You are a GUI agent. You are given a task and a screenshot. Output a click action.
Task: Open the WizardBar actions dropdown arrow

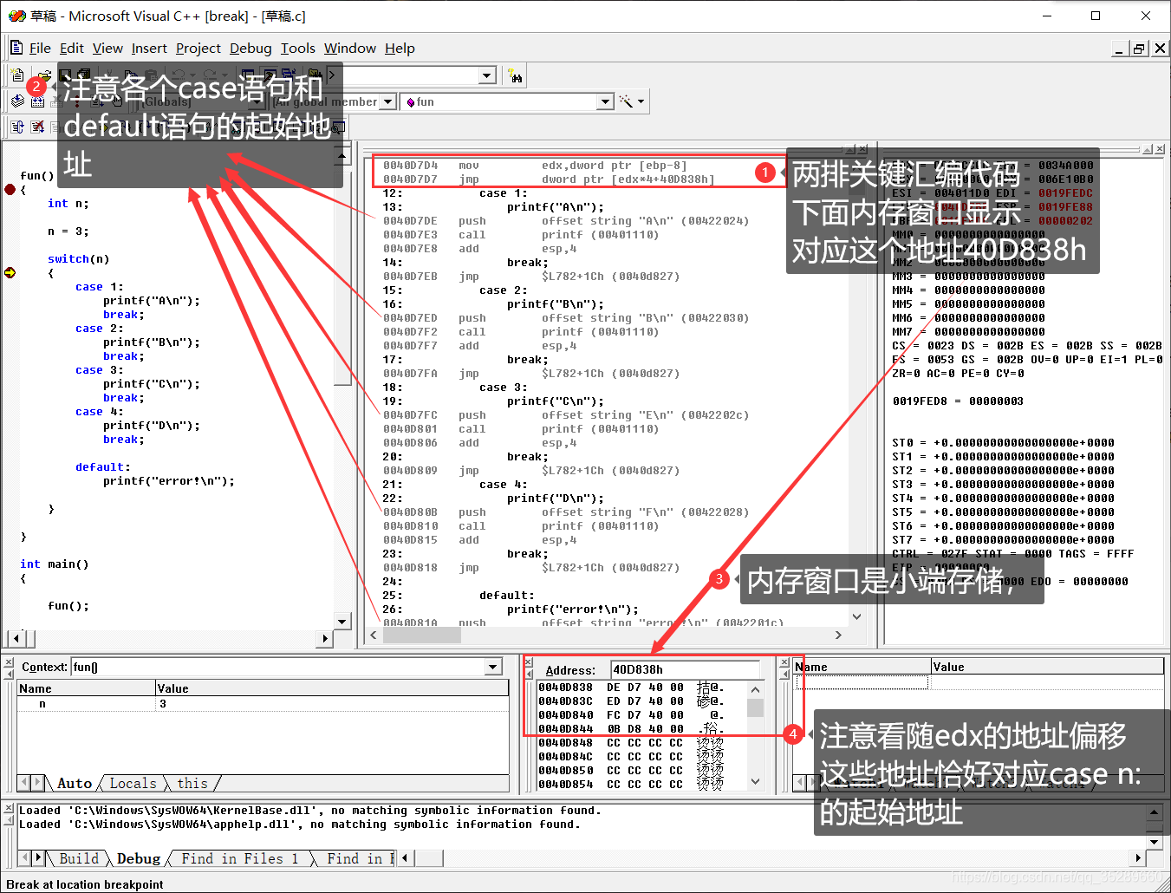tap(641, 101)
